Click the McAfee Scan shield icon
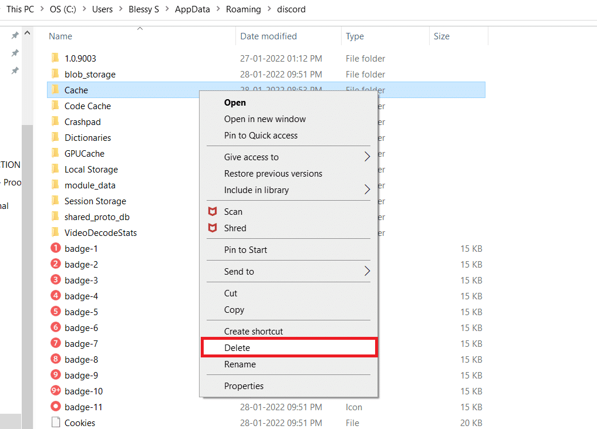This screenshot has height=429, width=597. tap(213, 212)
